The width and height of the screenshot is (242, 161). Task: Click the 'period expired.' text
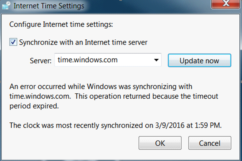(x=34, y=106)
